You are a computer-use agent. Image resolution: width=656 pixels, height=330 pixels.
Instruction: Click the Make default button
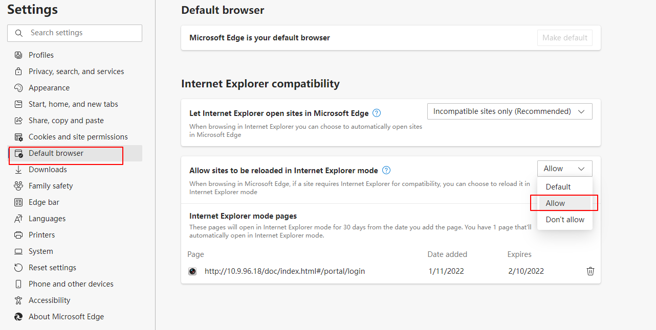565,38
